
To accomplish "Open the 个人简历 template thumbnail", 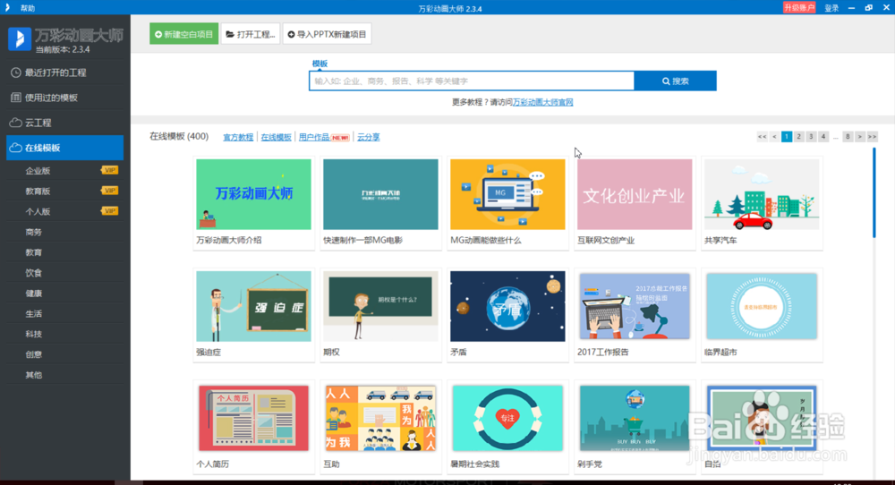I will (x=253, y=418).
